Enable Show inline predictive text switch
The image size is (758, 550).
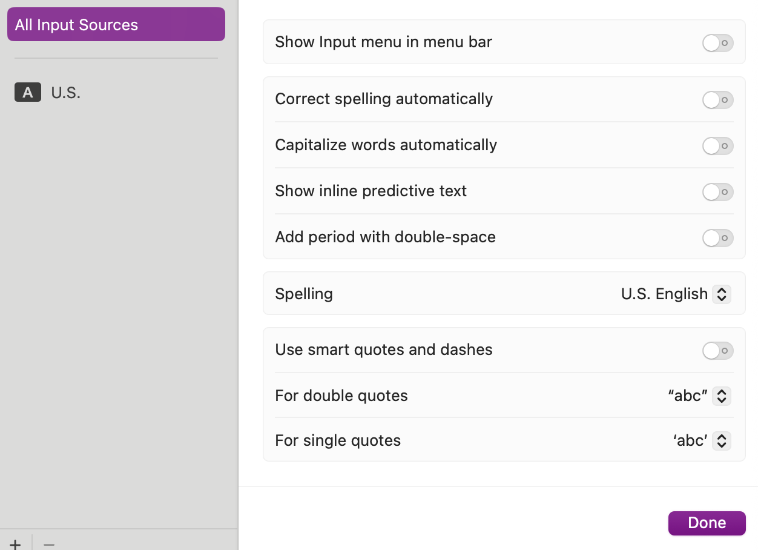coord(718,192)
